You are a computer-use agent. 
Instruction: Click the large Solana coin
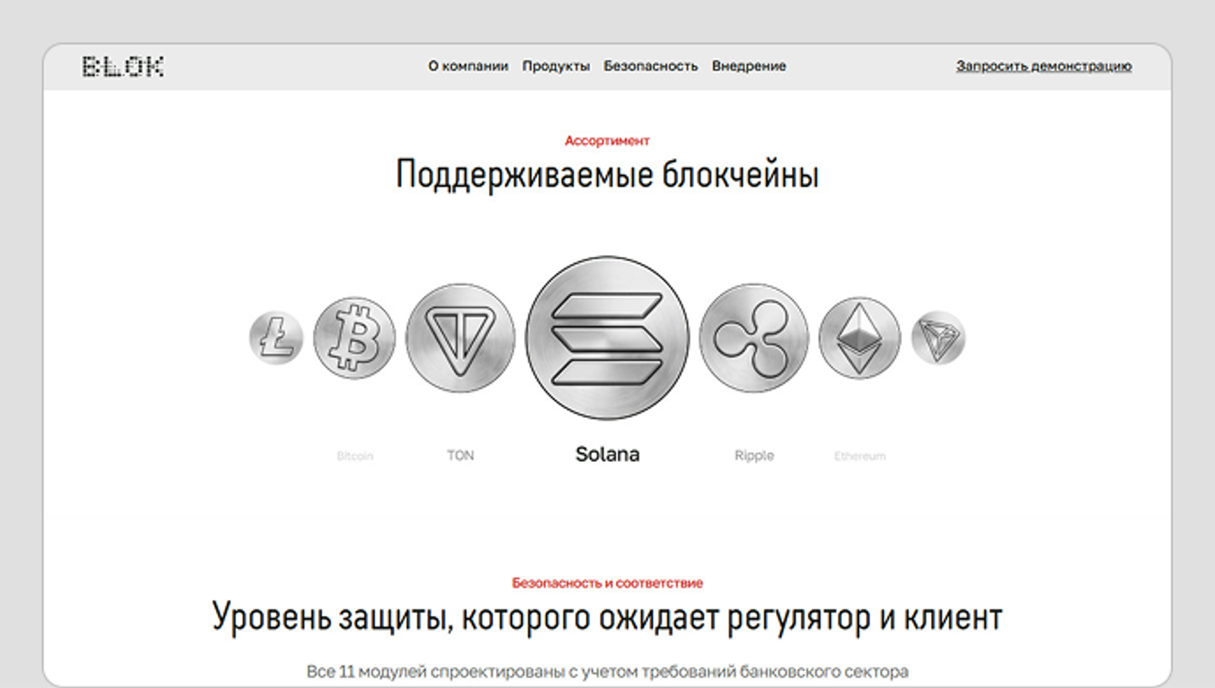point(607,338)
